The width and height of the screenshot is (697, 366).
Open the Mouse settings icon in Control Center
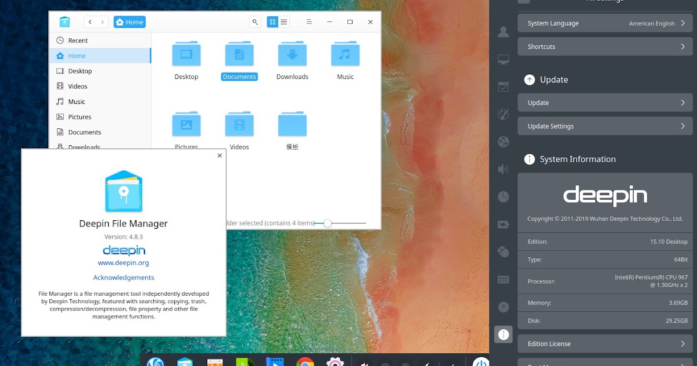[x=503, y=252]
